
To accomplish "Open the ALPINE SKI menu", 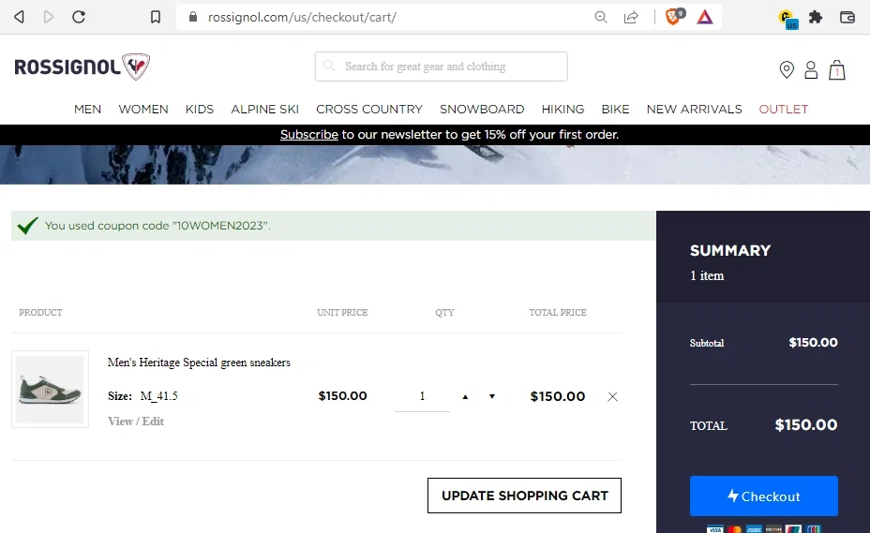I will click(264, 110).
